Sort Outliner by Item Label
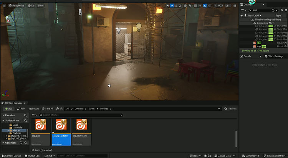Image resolution: width=288 pixels, height=158 pixels. [255, 16]
